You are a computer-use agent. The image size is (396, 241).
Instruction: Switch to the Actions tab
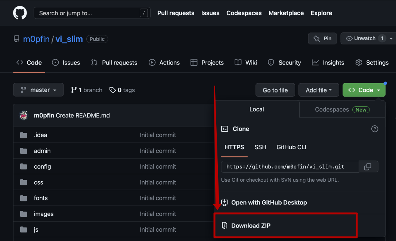164,63
